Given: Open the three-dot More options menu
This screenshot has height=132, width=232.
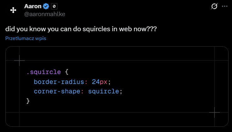Looking at the screenshot, I should pos(224,6).
